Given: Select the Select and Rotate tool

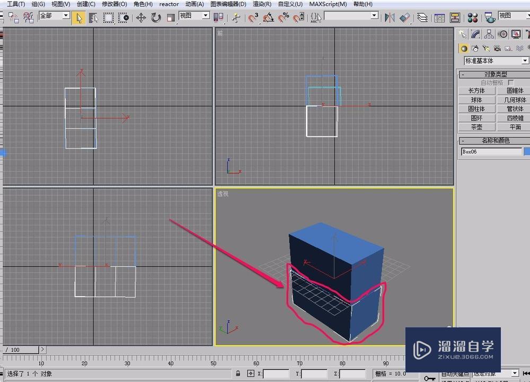Looking at the screenshot, I should click(155, 17).
